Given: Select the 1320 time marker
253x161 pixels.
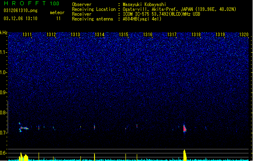Looking at the screenshot, I should [x=244, y=35].
